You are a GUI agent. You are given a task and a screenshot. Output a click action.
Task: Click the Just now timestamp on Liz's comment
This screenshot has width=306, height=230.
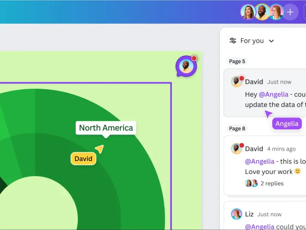pos(269,214)
